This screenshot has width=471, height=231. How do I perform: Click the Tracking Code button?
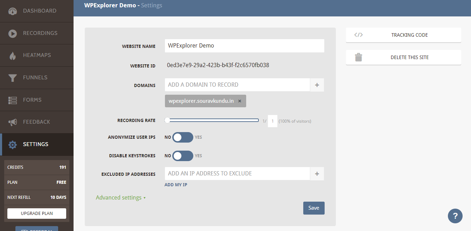tap(403, 35)
